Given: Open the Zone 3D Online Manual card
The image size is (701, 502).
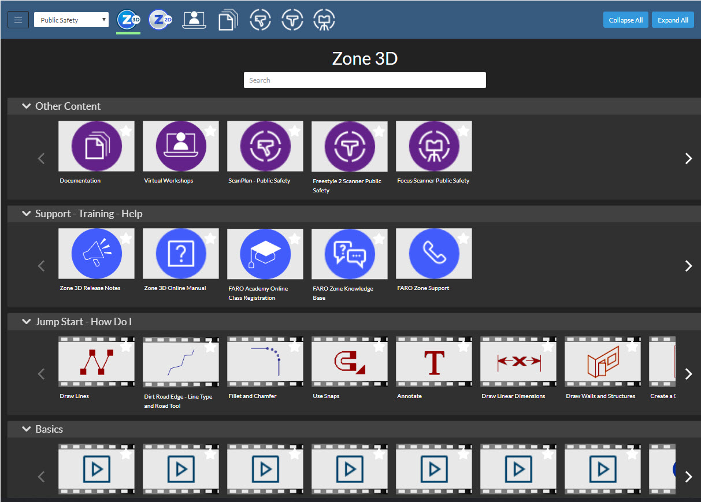Looking at the screenshot, I should (181, 254).
